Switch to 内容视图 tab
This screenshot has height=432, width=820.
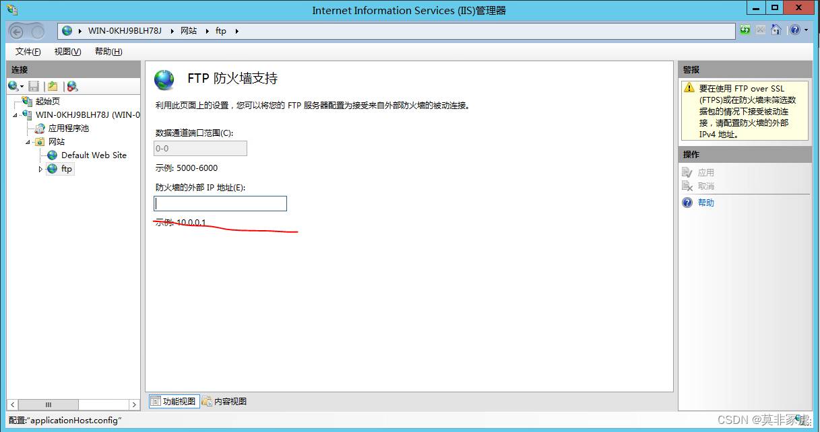click(224, 401)
